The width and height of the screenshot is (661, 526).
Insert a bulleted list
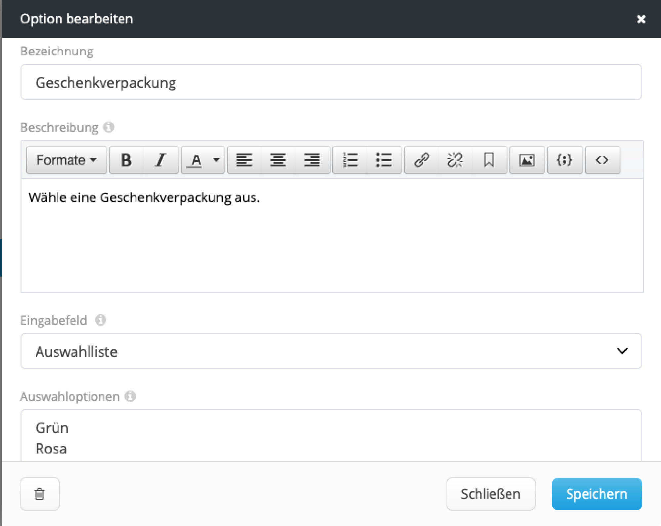384,160
